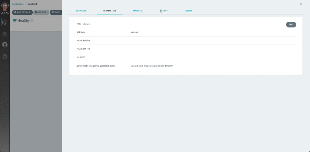Click the App Diff button

[41, 12]
